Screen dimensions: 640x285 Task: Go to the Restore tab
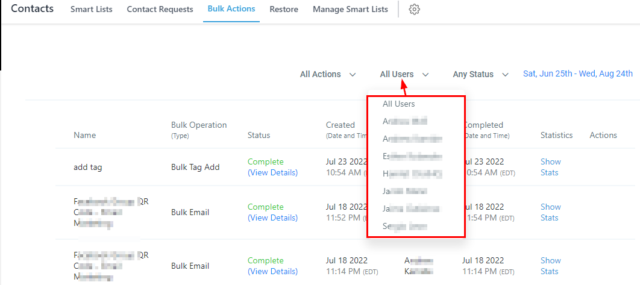(x=284, y=10)
